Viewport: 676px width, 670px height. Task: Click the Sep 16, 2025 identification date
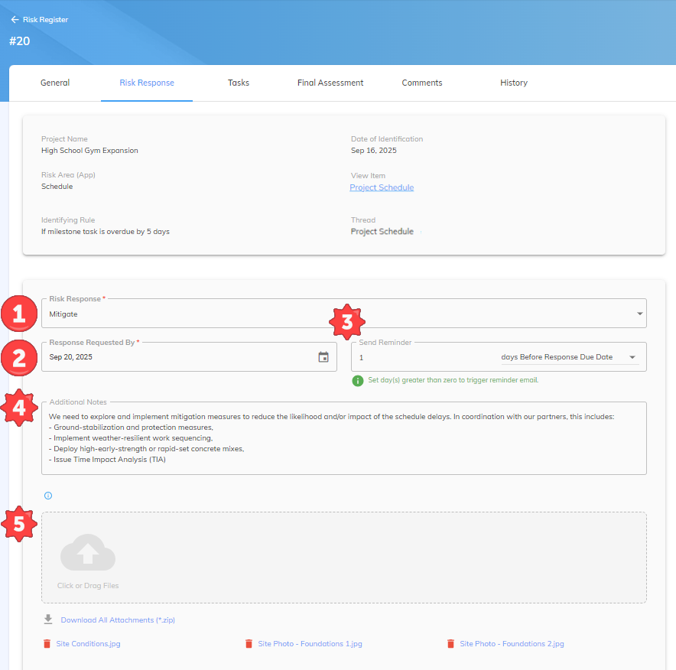click(x=374, y=151)
